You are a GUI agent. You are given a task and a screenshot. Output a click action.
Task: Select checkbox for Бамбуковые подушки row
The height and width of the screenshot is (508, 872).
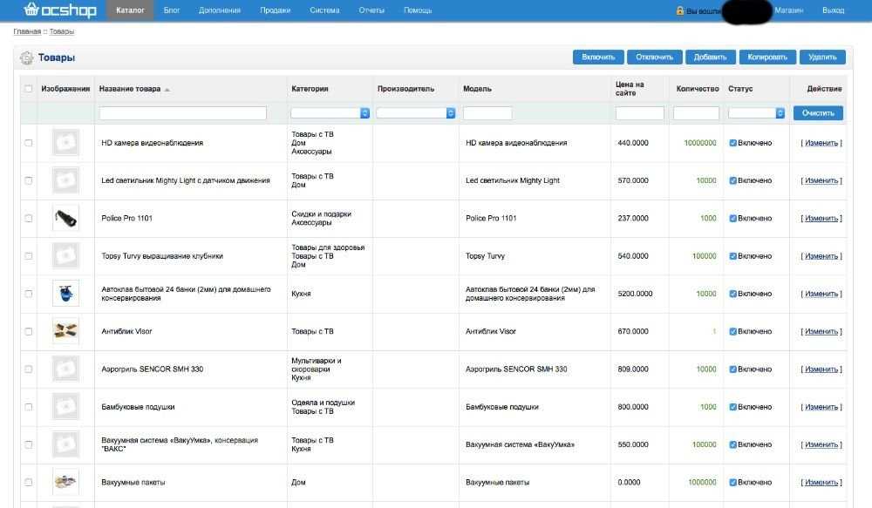[x=29, y=407]
